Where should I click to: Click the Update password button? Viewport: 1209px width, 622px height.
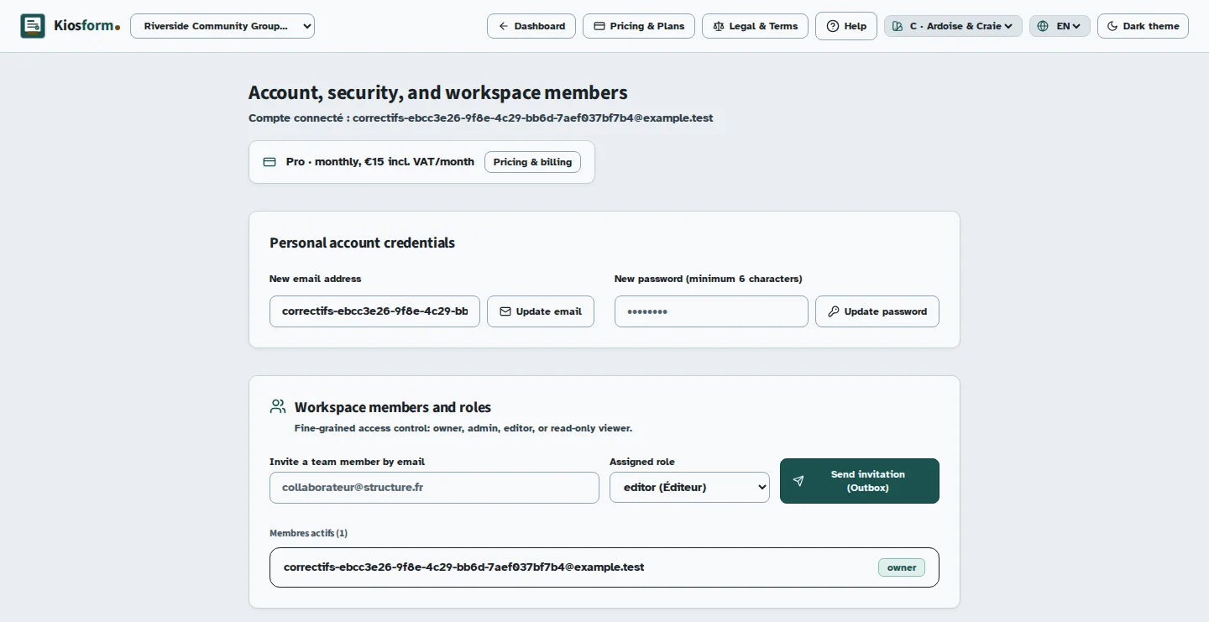click(x=877, y=311)
